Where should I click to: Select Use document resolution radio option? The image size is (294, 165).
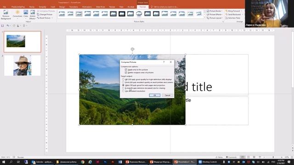coord(123,91)
